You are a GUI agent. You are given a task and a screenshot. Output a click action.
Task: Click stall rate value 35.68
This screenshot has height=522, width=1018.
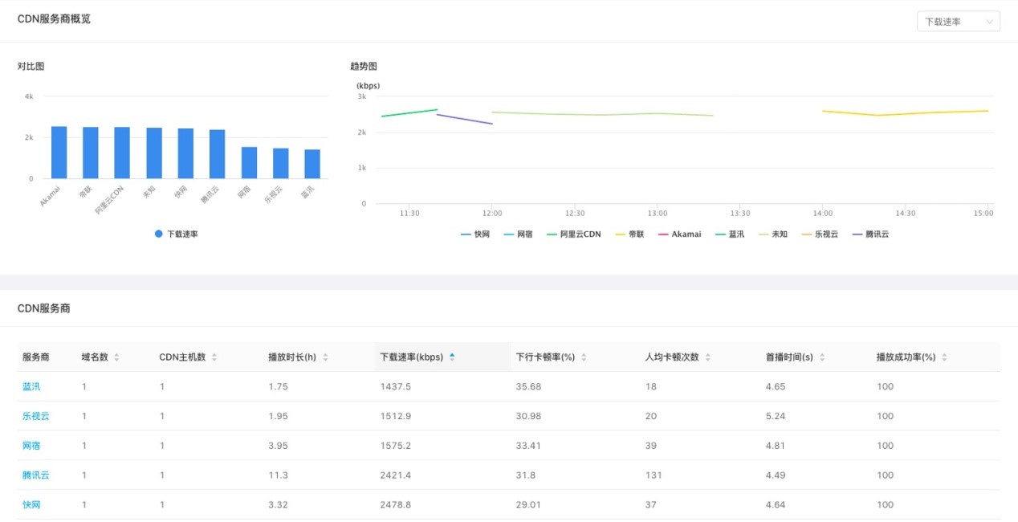tap(528, 386)
